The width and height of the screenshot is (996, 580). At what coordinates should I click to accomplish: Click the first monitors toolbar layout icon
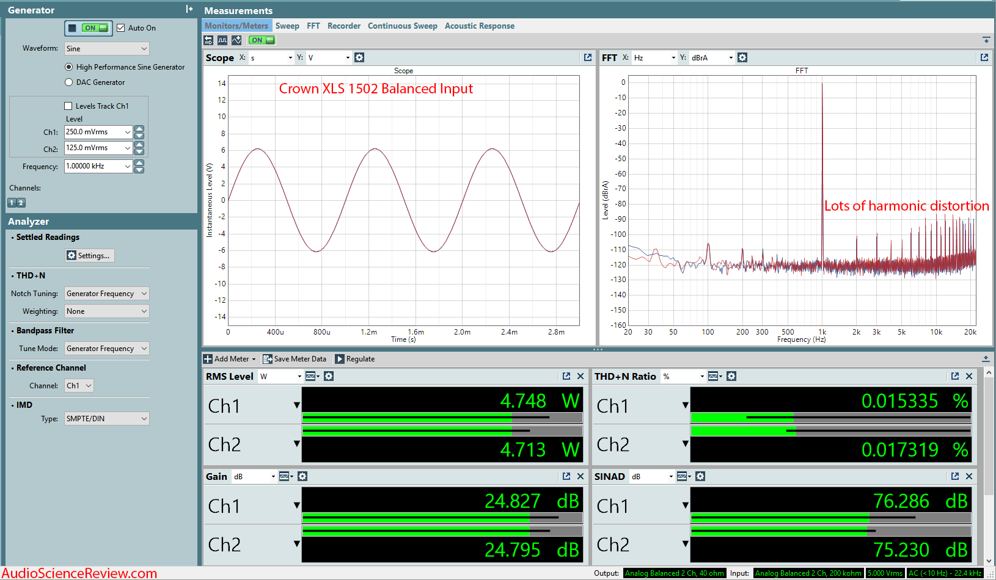click(208, 40)
